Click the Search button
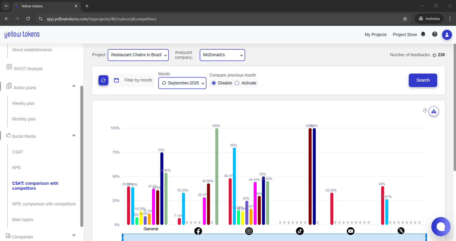The width and height of the screenshot is (456, 241). pos(423,80)
